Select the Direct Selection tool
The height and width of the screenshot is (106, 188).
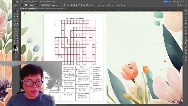(x=17, y=11)
